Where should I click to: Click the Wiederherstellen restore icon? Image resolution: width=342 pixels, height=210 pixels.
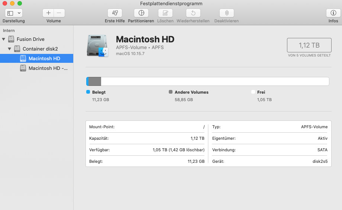pyautogui.click(x=193, y=13)
